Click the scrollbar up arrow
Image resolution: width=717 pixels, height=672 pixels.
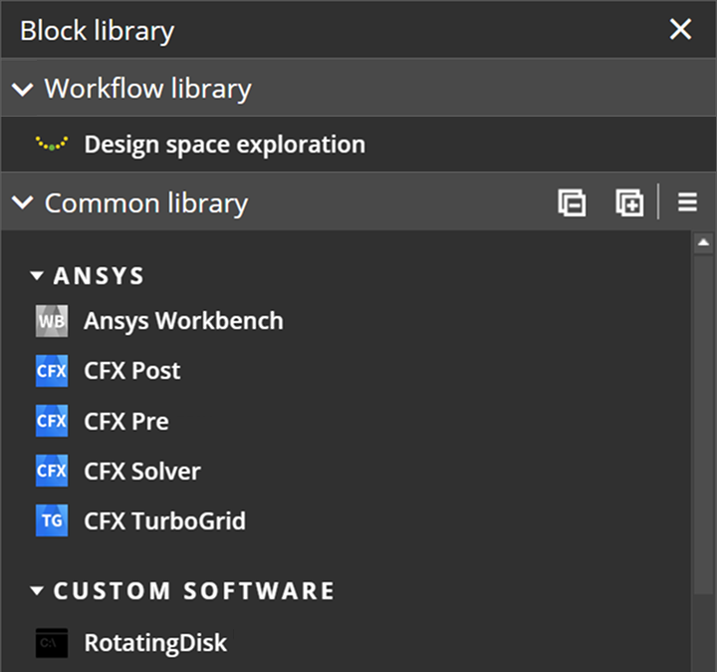(x=703, y=242)
